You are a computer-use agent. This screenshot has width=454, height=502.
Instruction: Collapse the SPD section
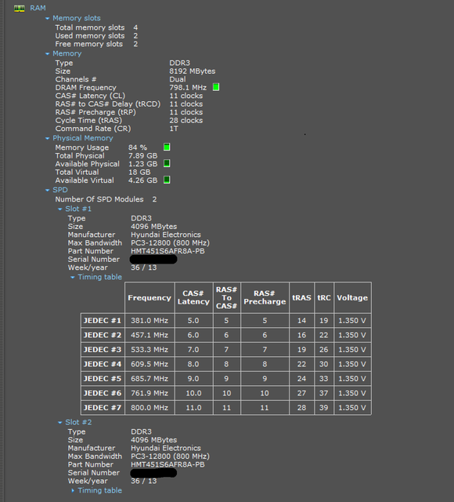coord(47,190)
